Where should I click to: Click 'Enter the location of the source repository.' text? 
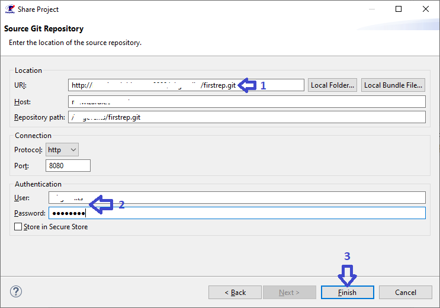(x=75, y=43)
